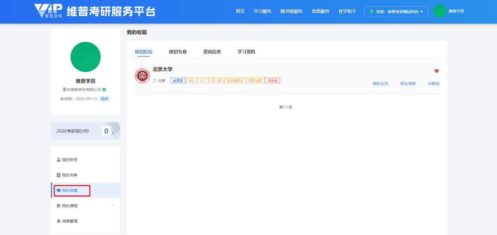Image resolution: width=497 pixels, height=235 pixels.
Task: Click the large profile avatar in sidebar
Action: pyautogui.click(x=85, y=57)
